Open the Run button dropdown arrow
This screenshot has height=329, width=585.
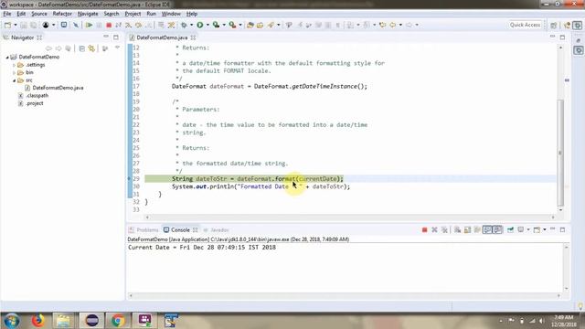point(207,25)
